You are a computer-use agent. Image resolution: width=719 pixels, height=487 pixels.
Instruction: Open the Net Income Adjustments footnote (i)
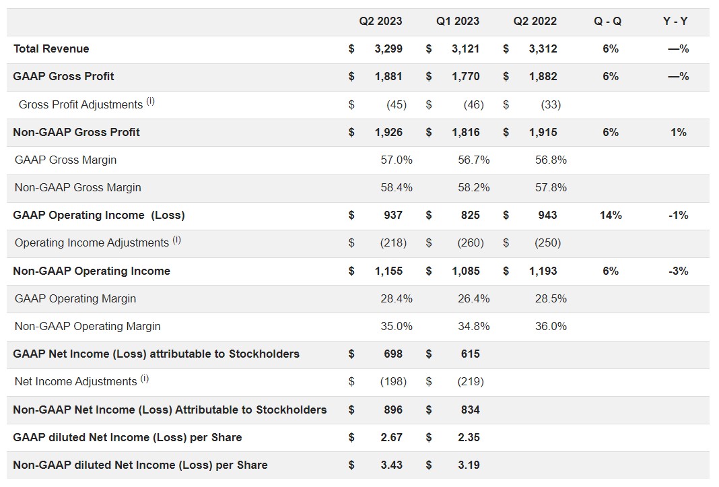(x=145, y=379)
